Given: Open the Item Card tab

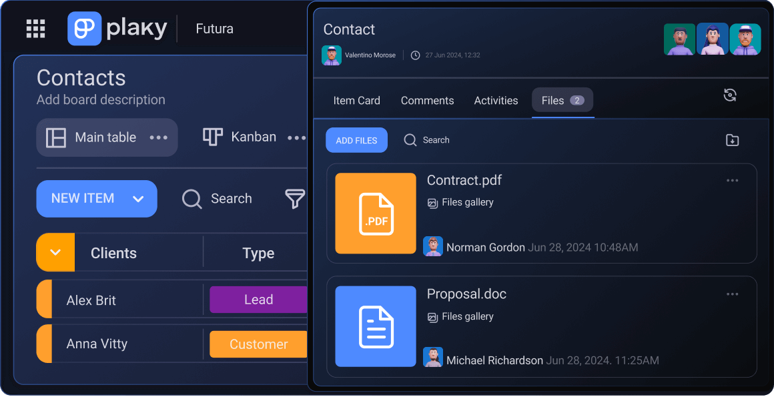Looking at the screenshot, I should [357, 100].
